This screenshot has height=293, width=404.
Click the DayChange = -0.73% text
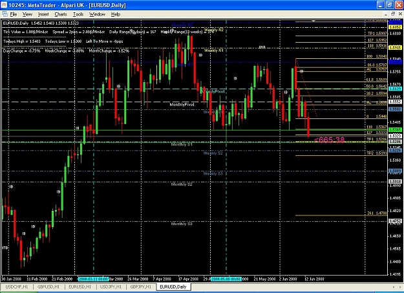click(22, 51)
